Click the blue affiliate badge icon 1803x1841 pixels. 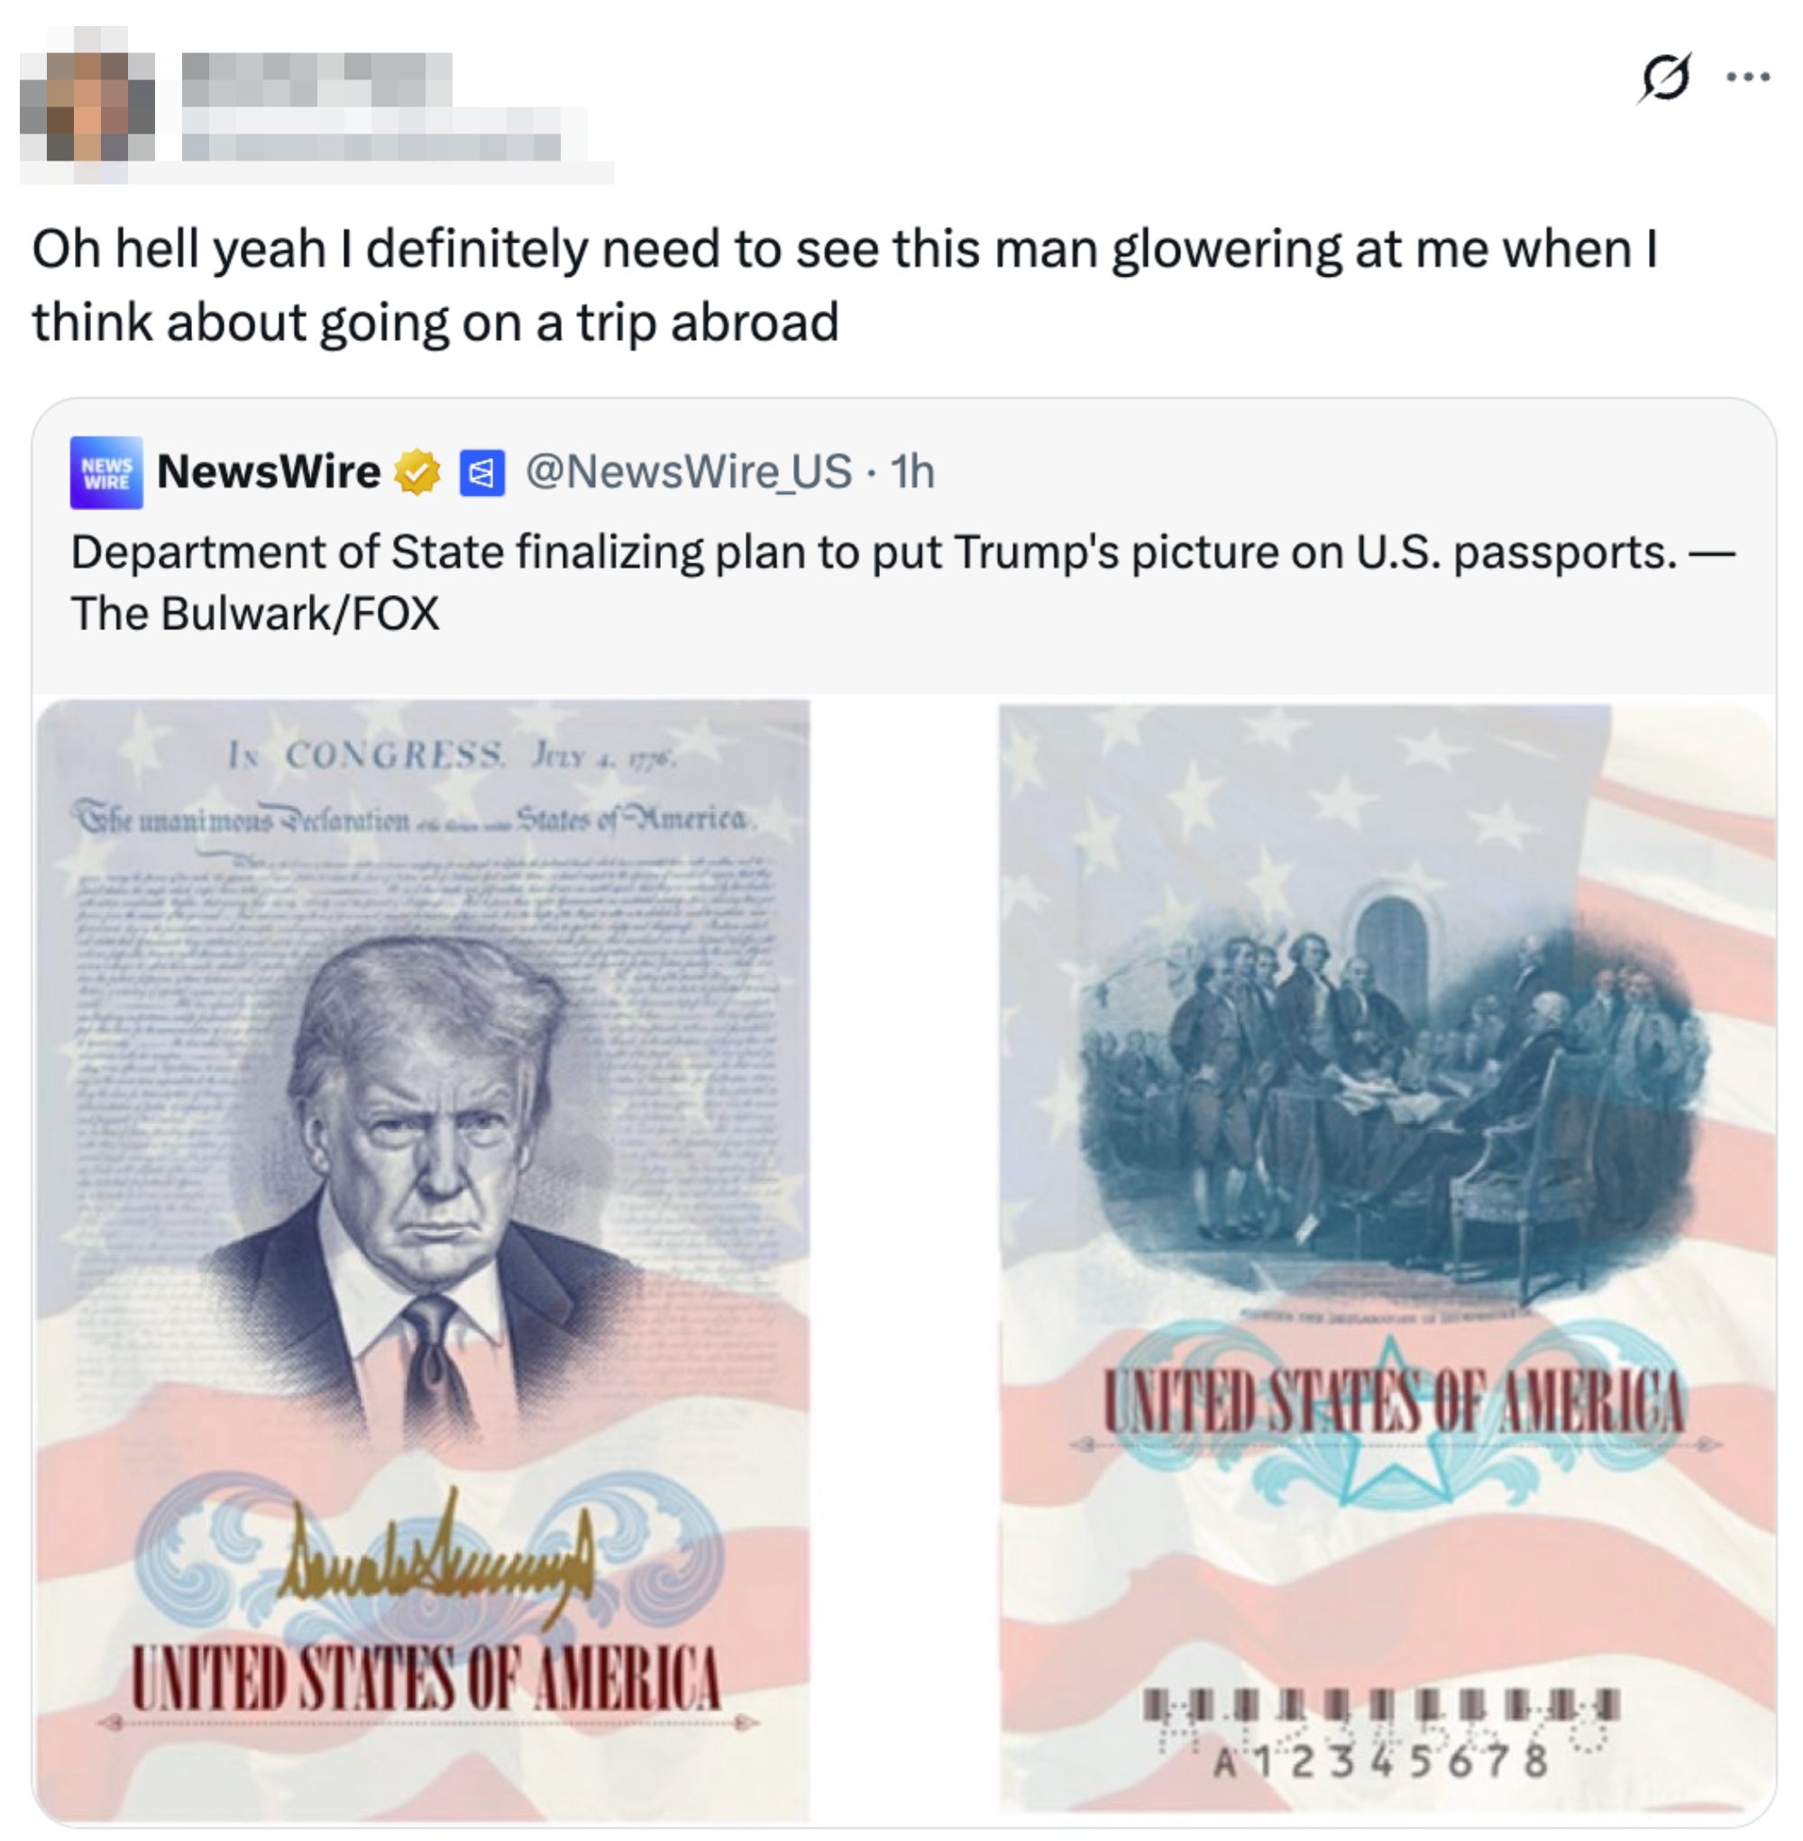click(481, 472)
